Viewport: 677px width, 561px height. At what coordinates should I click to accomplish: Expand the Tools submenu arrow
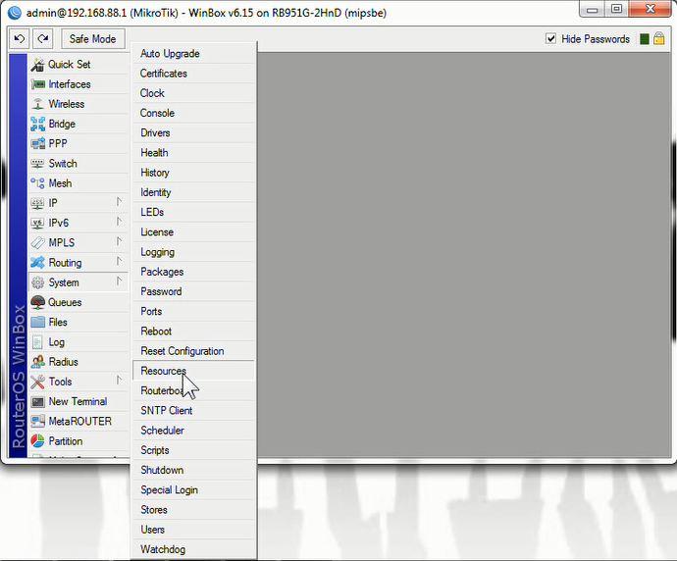tap(119, 380)
